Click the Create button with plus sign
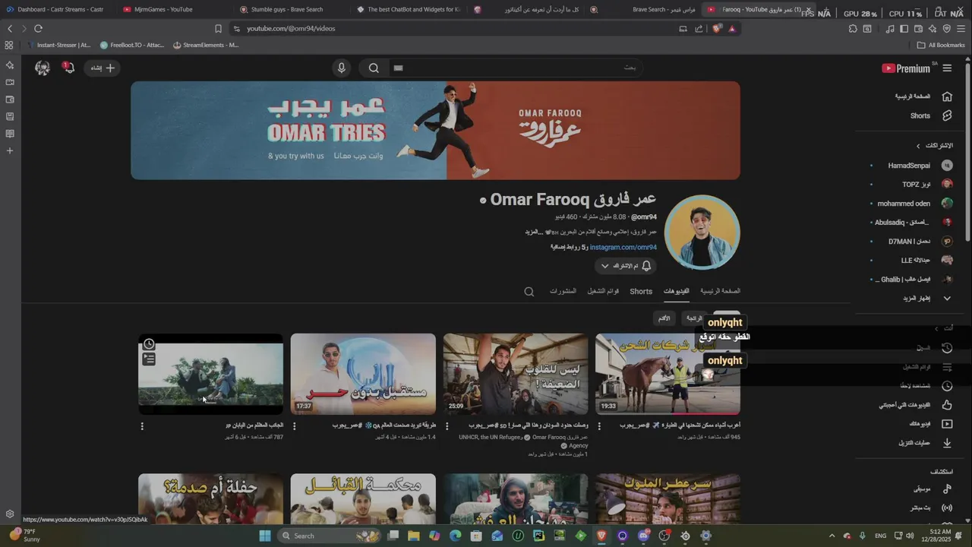The width and height of the screenshot is (972, 547). 103,68
